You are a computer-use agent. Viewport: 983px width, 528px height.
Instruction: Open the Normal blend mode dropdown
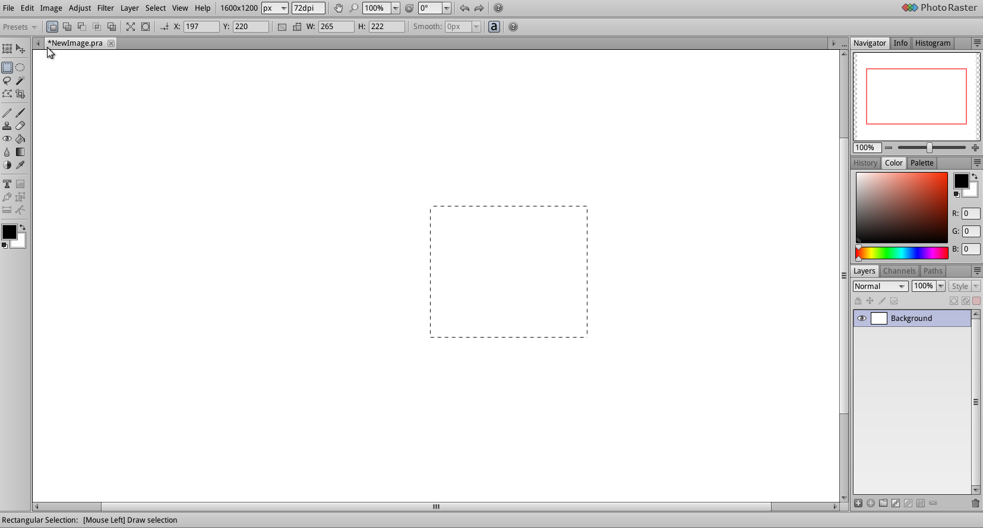(880, 287)
